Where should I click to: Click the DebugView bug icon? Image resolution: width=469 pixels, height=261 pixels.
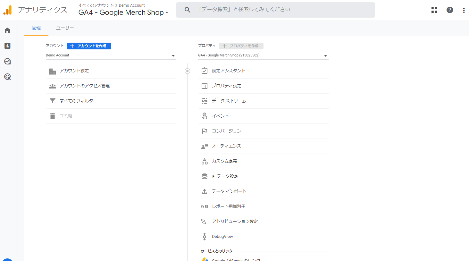coord(205,237)
